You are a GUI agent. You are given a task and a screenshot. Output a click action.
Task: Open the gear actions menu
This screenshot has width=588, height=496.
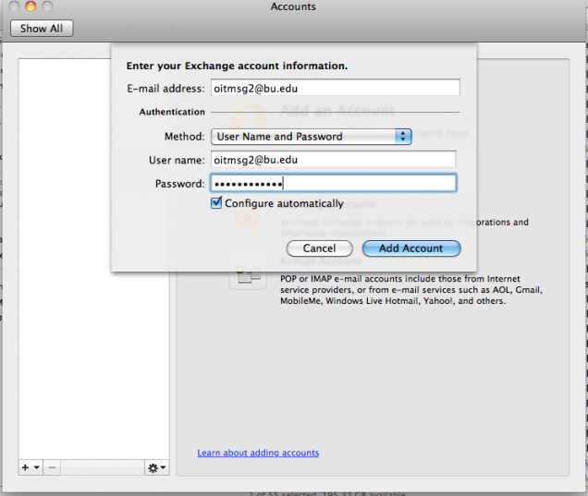(156, 468)
